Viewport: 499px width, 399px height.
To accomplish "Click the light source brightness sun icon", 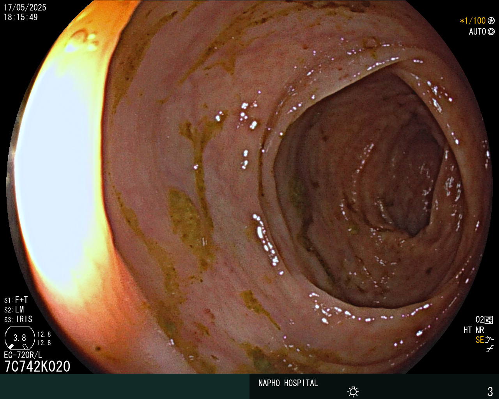I will 353,391.
